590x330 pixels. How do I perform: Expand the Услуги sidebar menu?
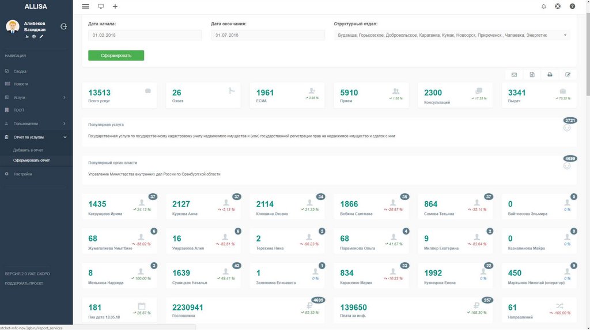(36, 97)
